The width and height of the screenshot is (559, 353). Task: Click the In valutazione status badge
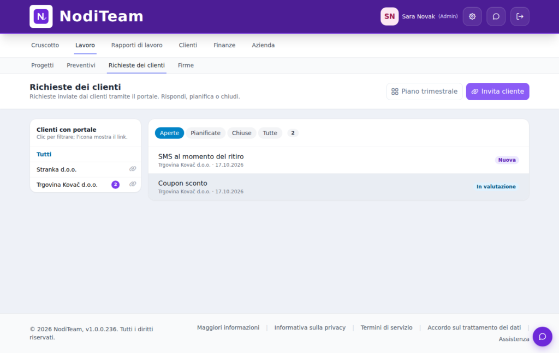click(x=496, y=187)
